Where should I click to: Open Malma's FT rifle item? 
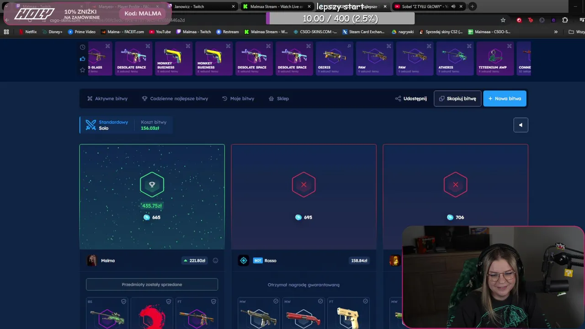point(197,313)
